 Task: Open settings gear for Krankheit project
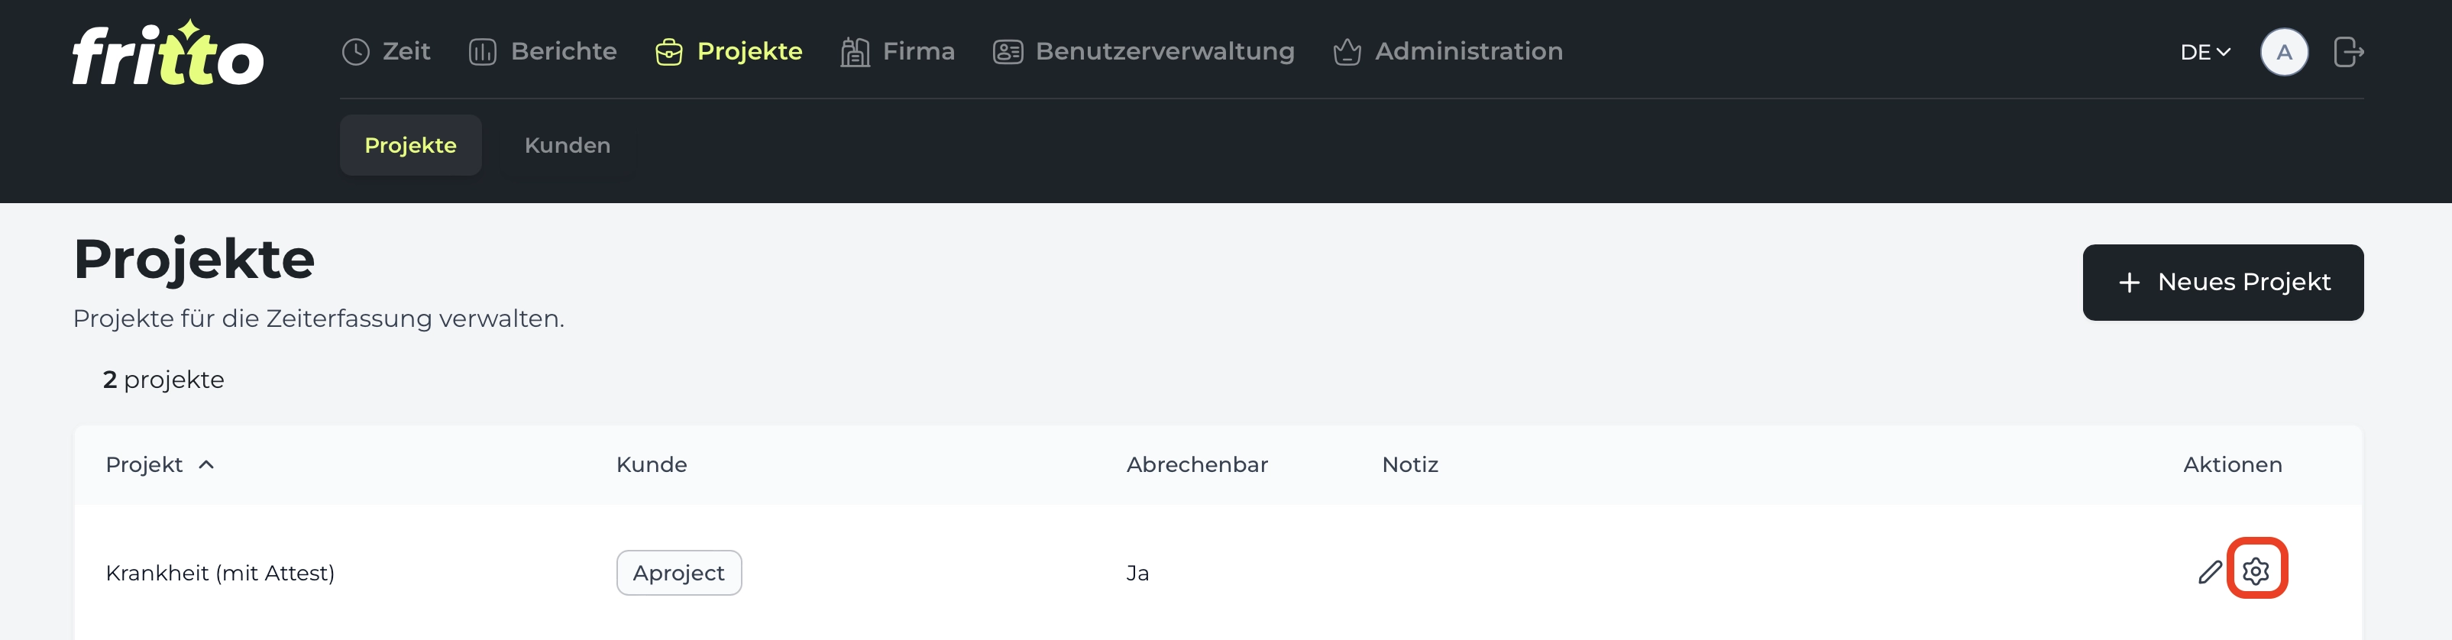[2256, 571]
